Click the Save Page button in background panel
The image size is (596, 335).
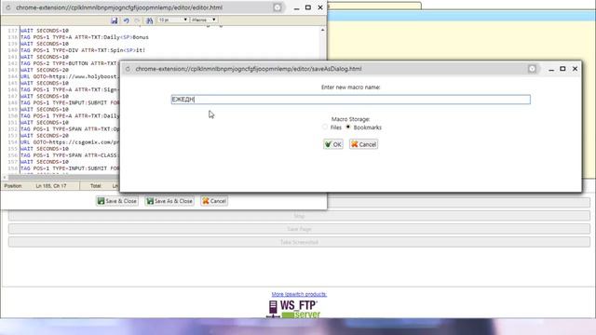[x=299, y=229]
